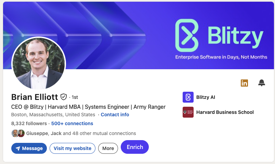The width and height of the screenshot is (275, 164).
Task: Click the Blitzy AI company name
Action: (x=206, y=97)
